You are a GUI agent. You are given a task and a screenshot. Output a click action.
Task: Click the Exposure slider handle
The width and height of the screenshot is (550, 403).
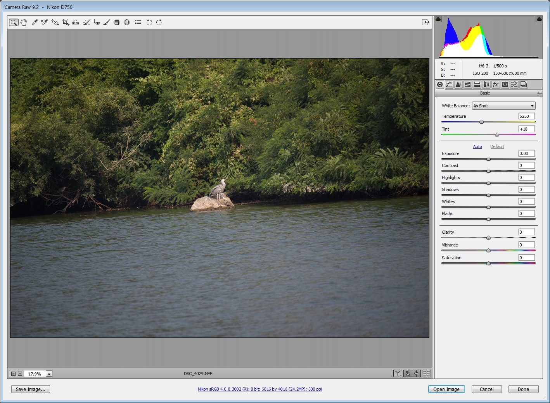488,159
